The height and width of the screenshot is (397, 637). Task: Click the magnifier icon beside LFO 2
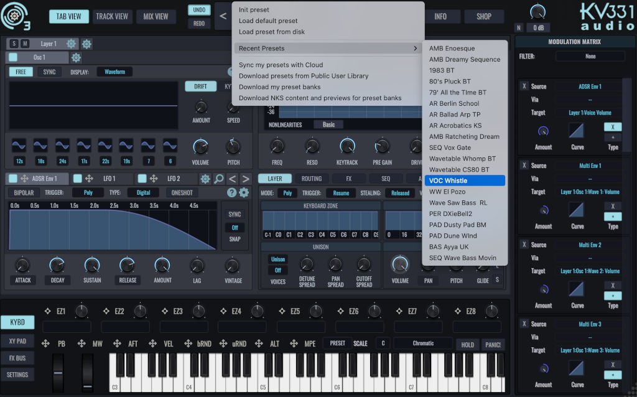219,179
